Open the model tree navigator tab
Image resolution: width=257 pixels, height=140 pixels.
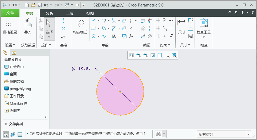(x=5, y=53)
